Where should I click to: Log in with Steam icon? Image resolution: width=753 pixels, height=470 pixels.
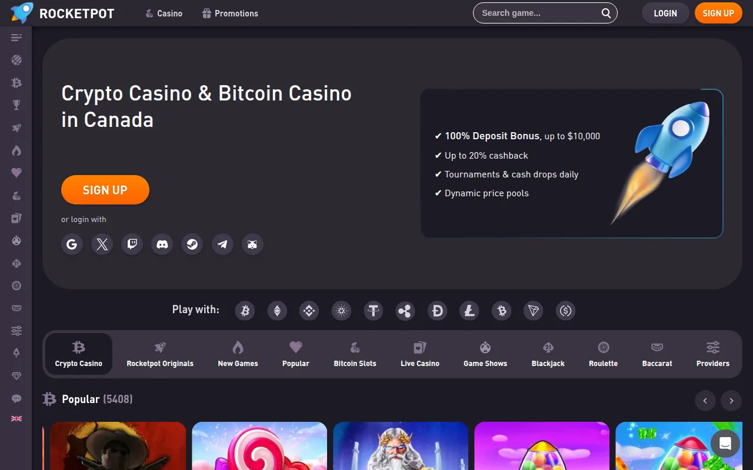coord(192,244)
